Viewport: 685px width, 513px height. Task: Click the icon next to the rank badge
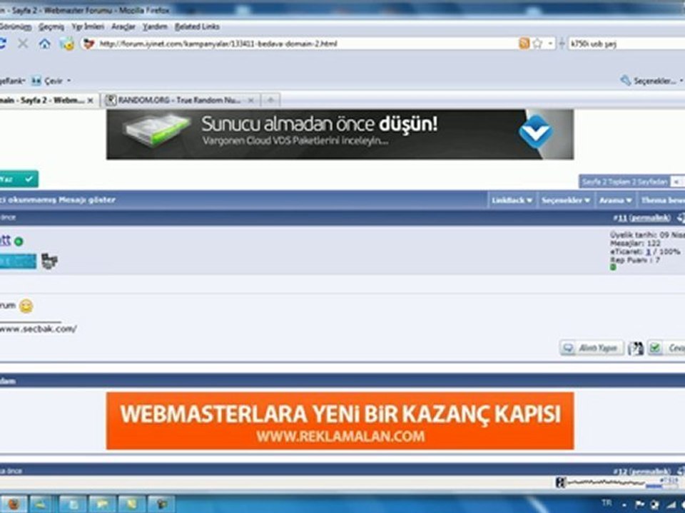tap(49, 261)
